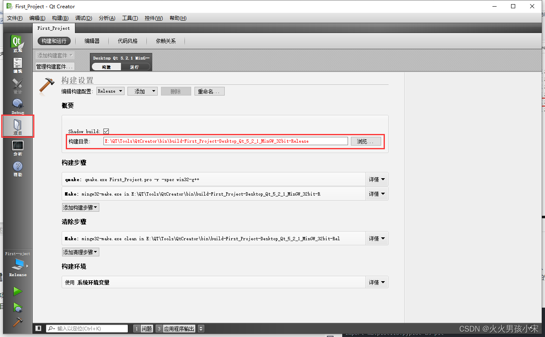
Task: Expand Make build step details
Action: tap(377, 194)
